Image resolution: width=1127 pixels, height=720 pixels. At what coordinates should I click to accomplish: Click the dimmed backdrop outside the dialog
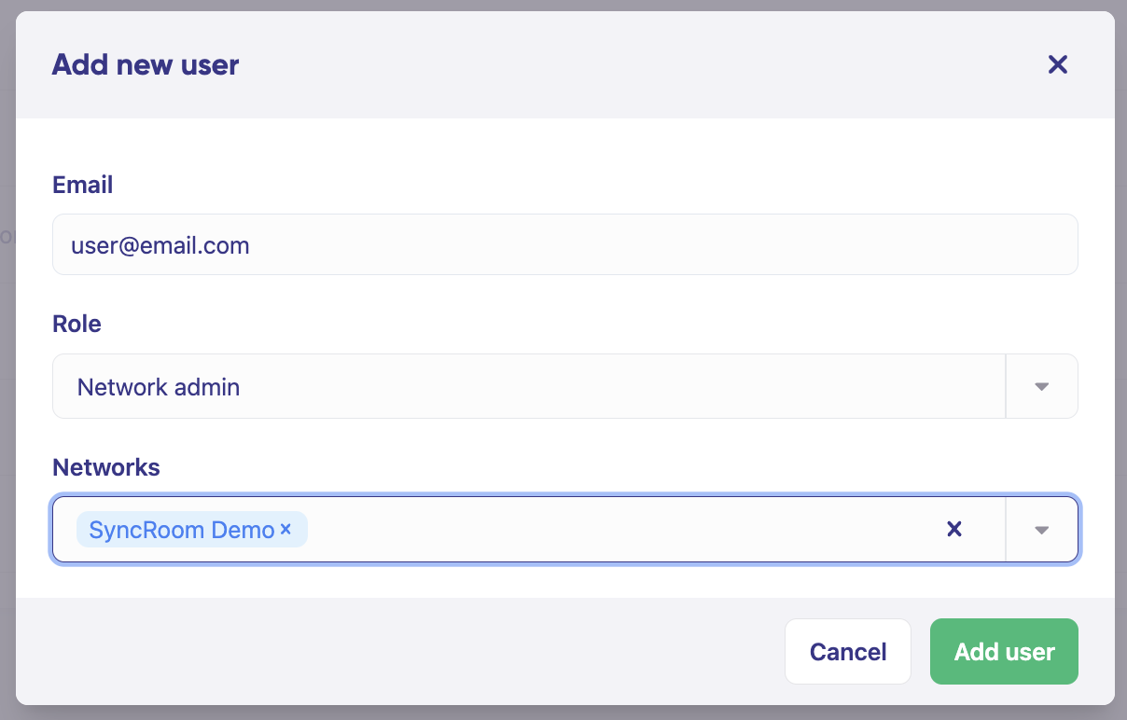[x=1120, y=373]
